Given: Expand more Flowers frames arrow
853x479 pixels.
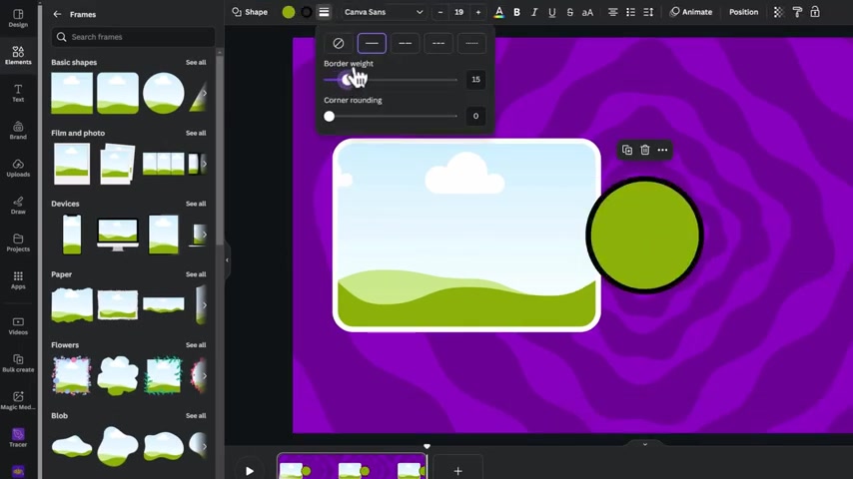Looking at the screenshot, I should (205, 375).
